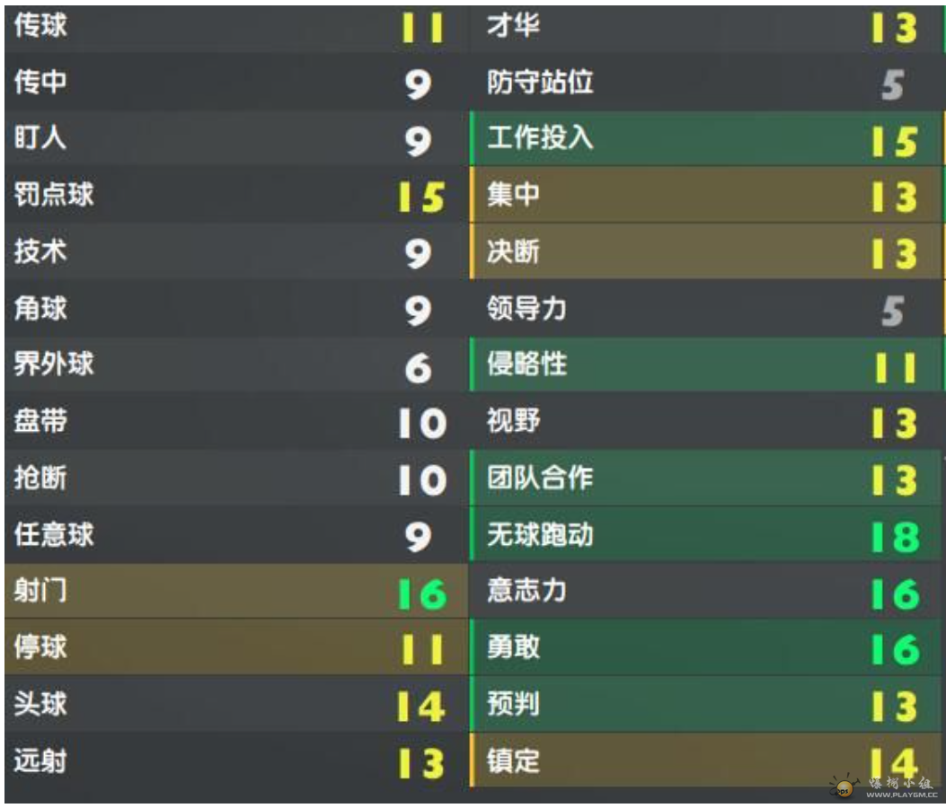Select the 头球 attribute label
The image size is (946, 808).
click(x=40, y=704)
